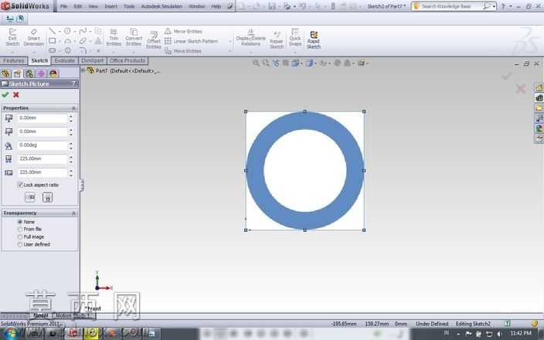
Task: Click the Origin Y Position field
Action: click(x=42, y=132)
